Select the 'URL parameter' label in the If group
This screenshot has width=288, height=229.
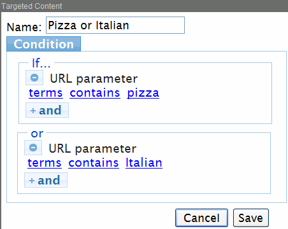[94, 79]
